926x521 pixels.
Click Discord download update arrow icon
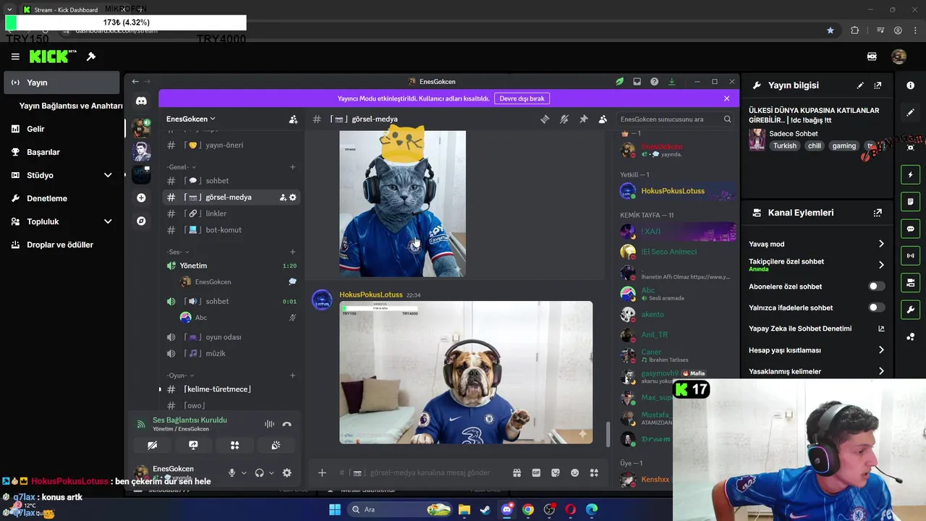click(671, 82)
